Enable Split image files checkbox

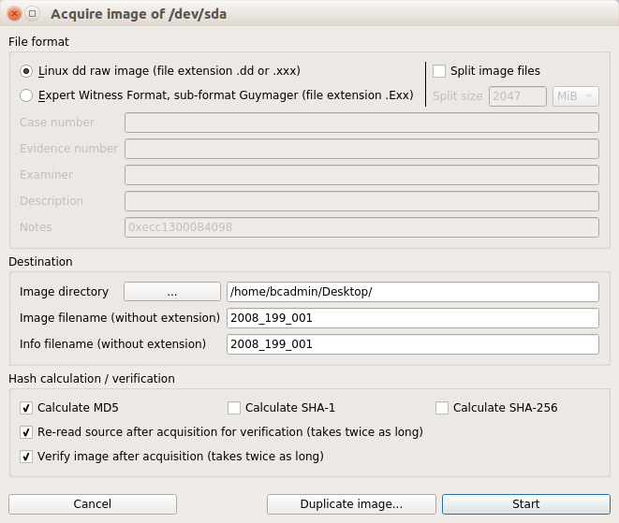[439, 71]
